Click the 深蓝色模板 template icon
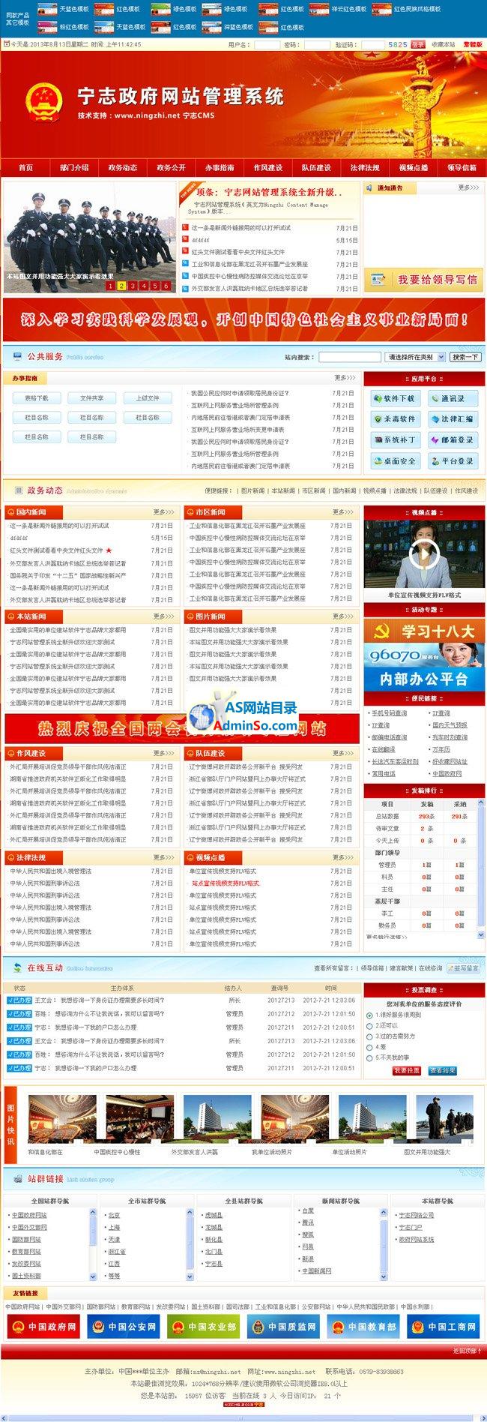This screenshot has height=1422, width=487. coord(212,26)
